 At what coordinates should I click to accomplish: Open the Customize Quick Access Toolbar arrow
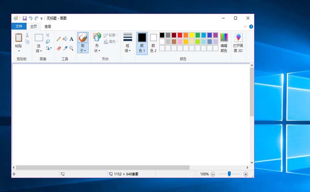click(41, 19)
